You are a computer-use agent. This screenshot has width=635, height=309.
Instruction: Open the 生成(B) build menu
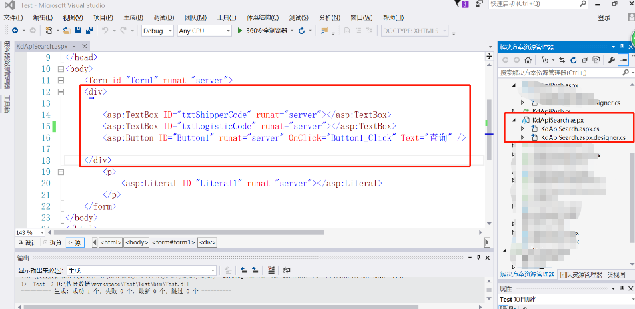pyautogui.click(x=133, y=18)
